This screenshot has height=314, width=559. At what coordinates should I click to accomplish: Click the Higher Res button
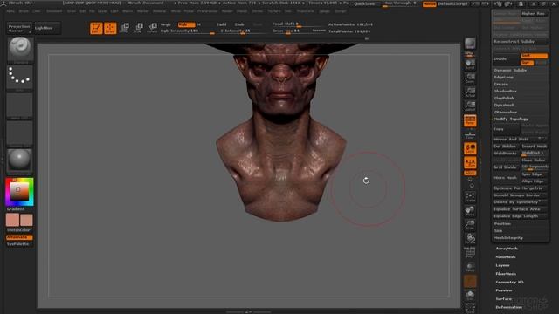534,14
